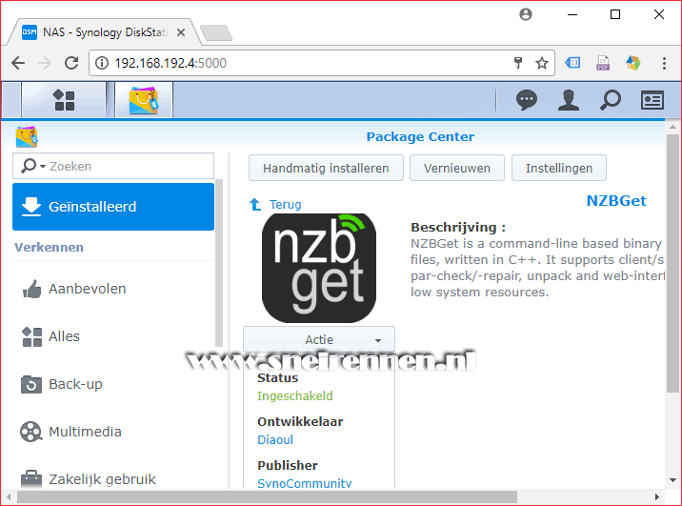Click the scroll left arrow at bottom

coord(9,496)
